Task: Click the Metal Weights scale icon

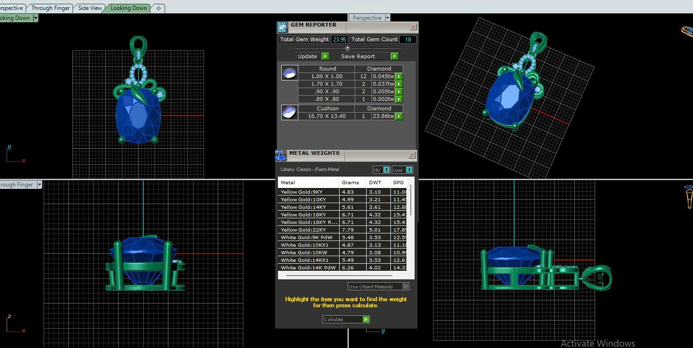Action: click(x=281, y=155)
